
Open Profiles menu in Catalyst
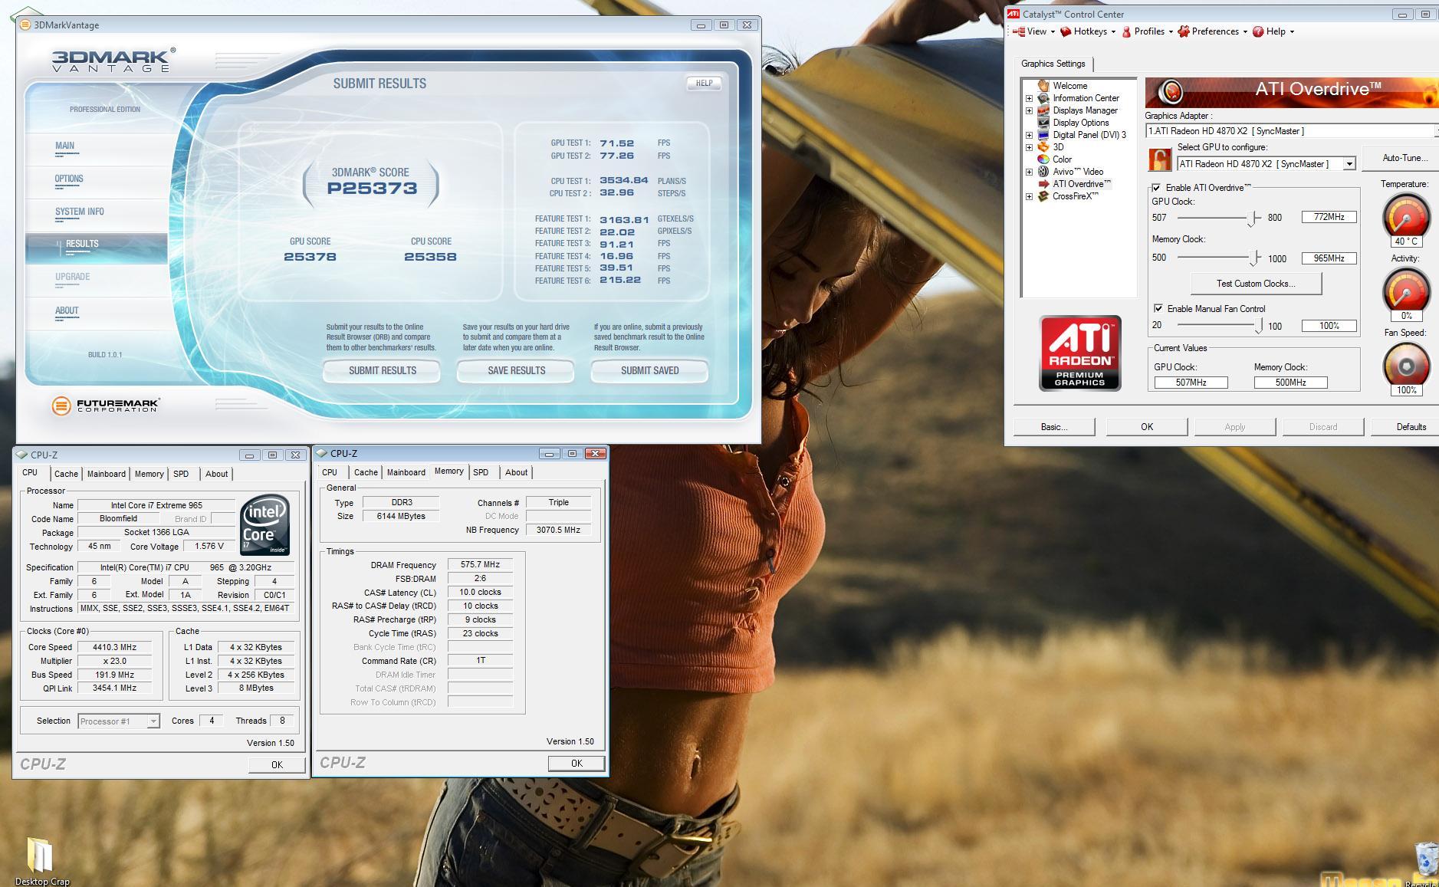pos(1147,31)
